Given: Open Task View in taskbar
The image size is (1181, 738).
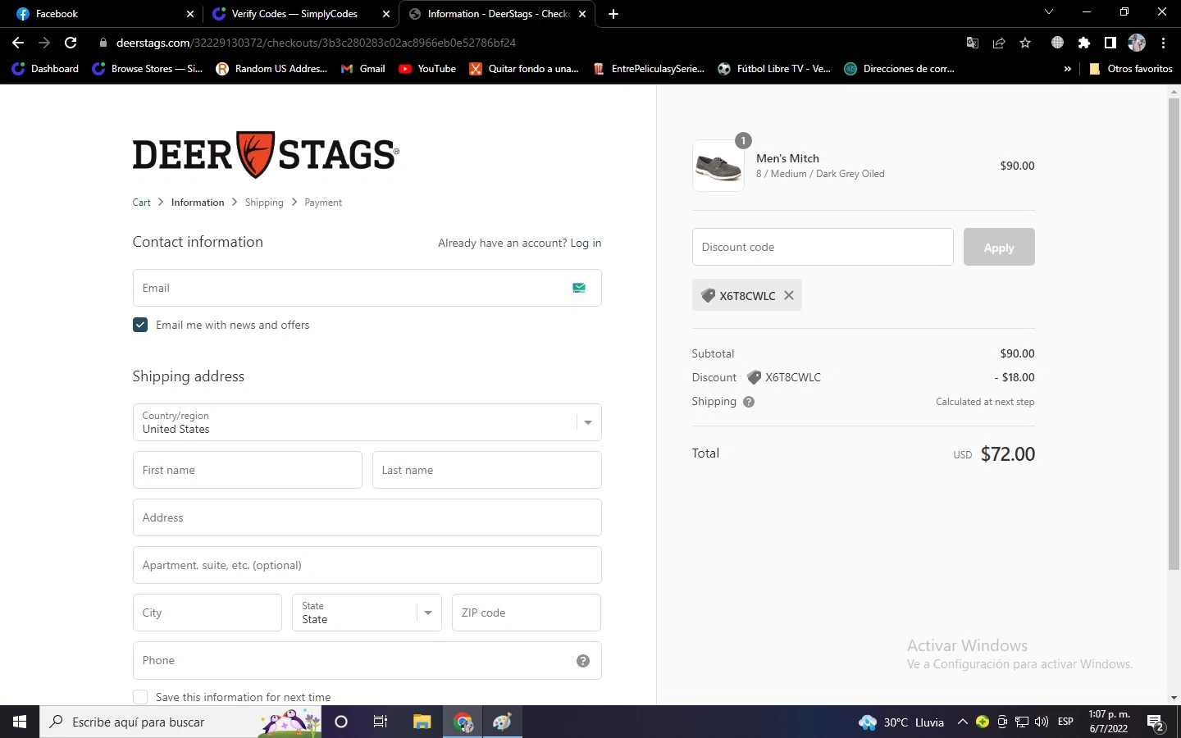Looking at the screenshot, I should tap(381, 722).
